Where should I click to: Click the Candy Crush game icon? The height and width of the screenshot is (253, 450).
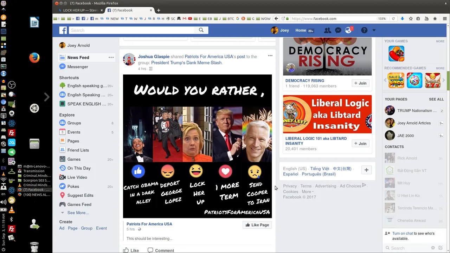396,54
